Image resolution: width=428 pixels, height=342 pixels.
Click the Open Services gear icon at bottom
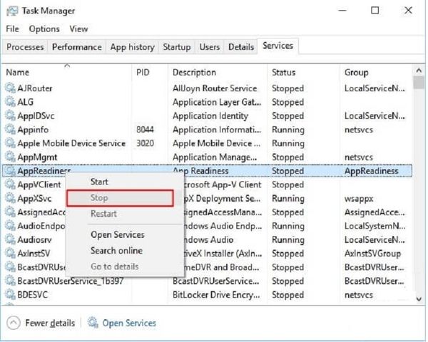point(93,323)
